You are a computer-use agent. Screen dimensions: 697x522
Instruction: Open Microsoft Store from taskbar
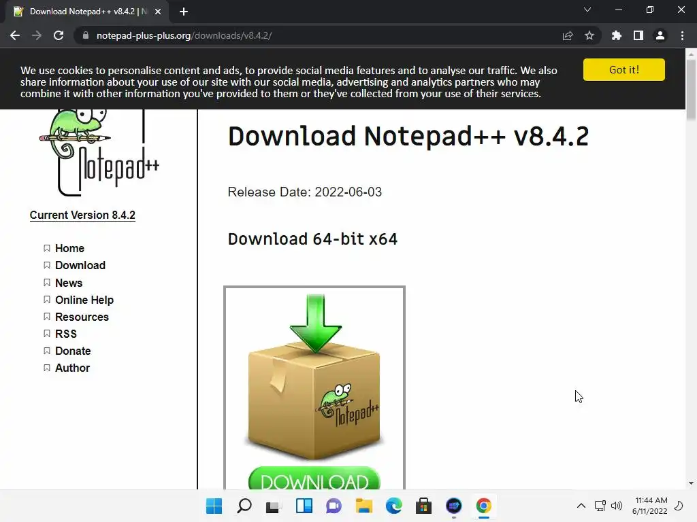tap(423, 506)
